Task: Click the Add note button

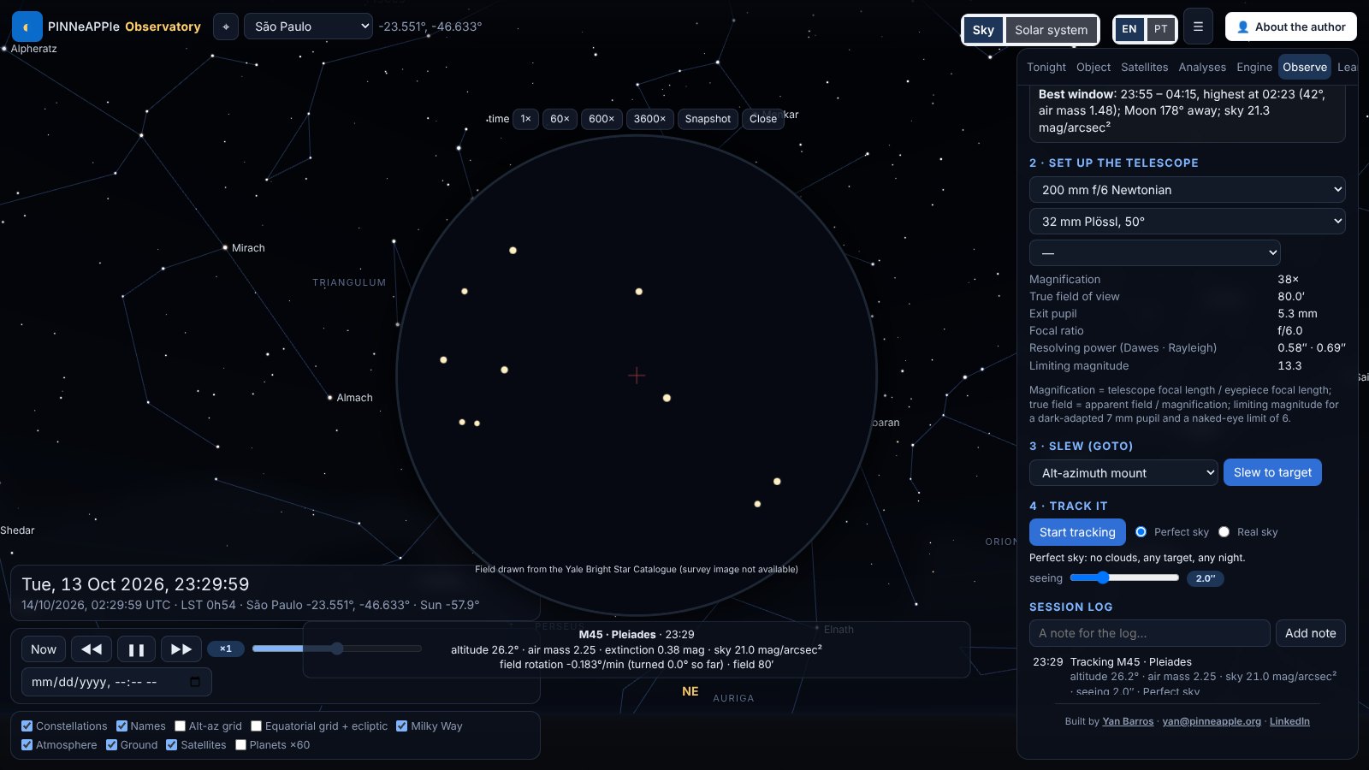Action: pyautogui.click(x=1310, y=633)
